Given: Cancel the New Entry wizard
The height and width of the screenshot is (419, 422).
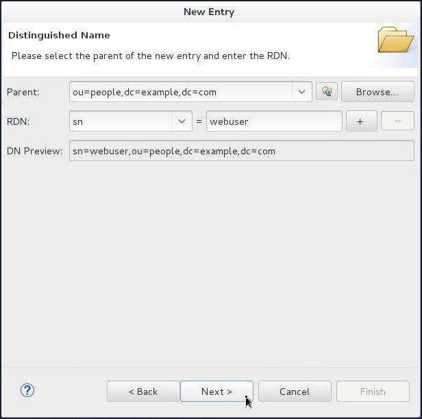Looking at the screenshot, I should pyautogui.click(x=295, y=392).
